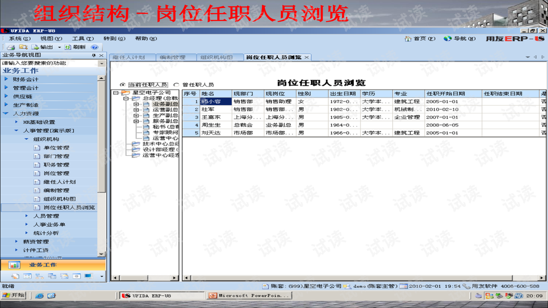
Task: Open 部门管理 in the navigation tree
Action: coord(56,156)
